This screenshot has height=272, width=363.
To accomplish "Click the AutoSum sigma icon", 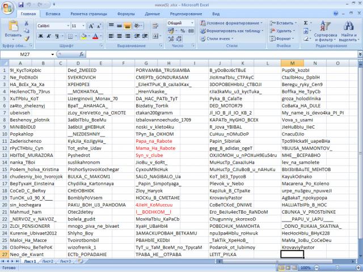I will pyautogui.click(x=304, y=23).
